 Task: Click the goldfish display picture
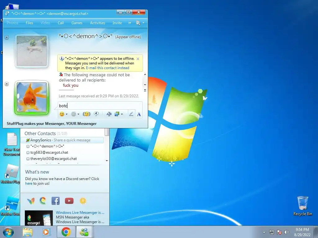pyautogui.click(x=32, y=97)
